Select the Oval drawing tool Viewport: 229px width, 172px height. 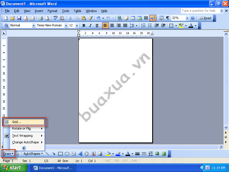[67, 154]
